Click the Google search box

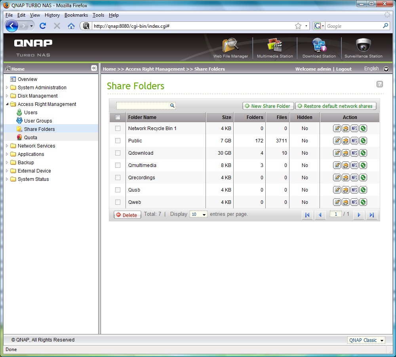[x=354, y=26]
